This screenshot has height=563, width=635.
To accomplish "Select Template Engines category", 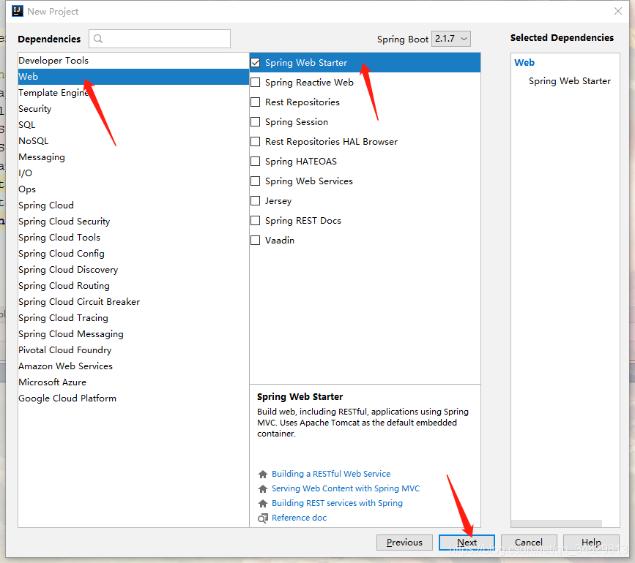I will pos(133,93).
